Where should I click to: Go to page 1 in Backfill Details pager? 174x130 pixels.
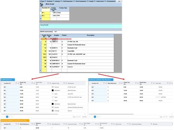click(7, 117)
